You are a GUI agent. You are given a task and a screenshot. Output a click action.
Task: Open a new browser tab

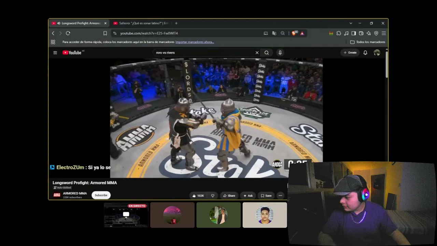point(176,23)
